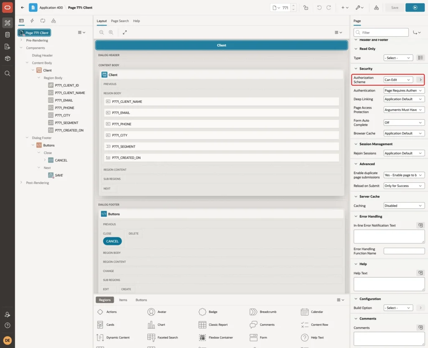Open Shared Components icon in top toolbar

pyautogui.click(x=377, y=8)
